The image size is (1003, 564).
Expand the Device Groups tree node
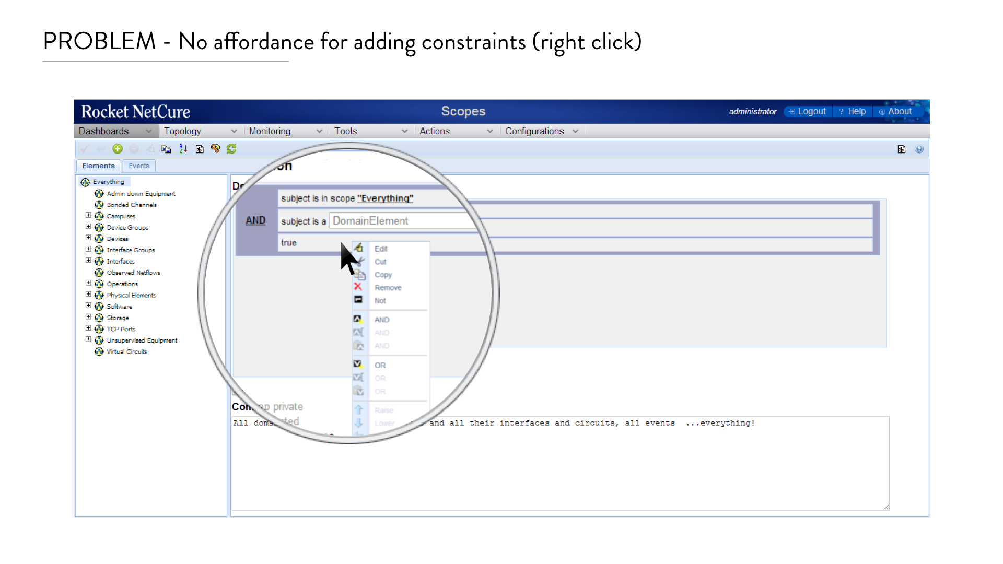point(88,227)
